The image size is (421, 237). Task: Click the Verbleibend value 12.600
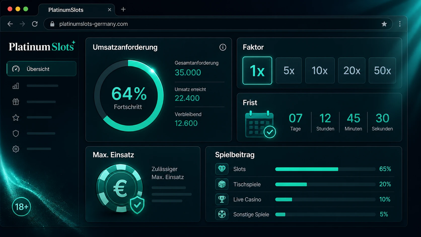tap(186, 123)
